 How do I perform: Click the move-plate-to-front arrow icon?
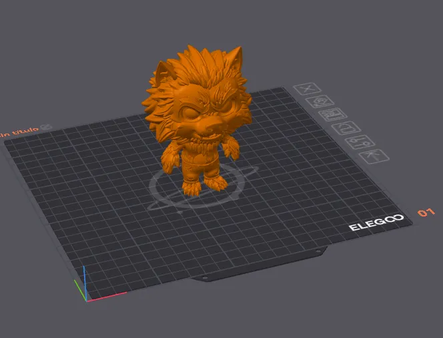tap(374, 156)
